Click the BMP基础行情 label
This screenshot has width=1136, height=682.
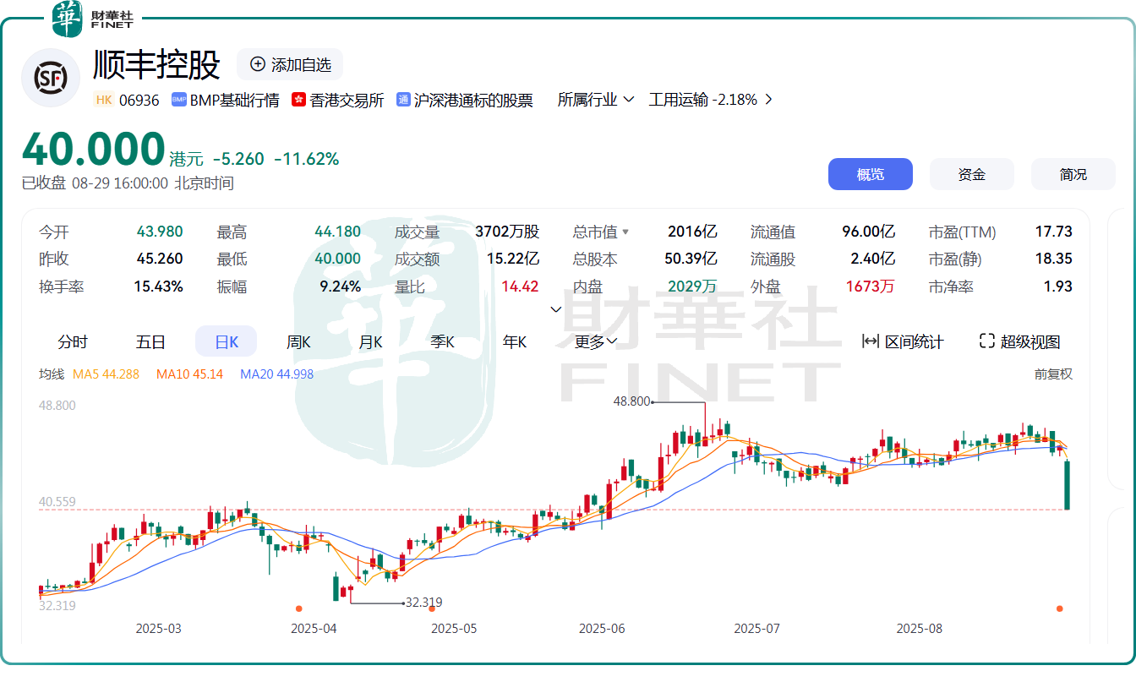[234, 100]
